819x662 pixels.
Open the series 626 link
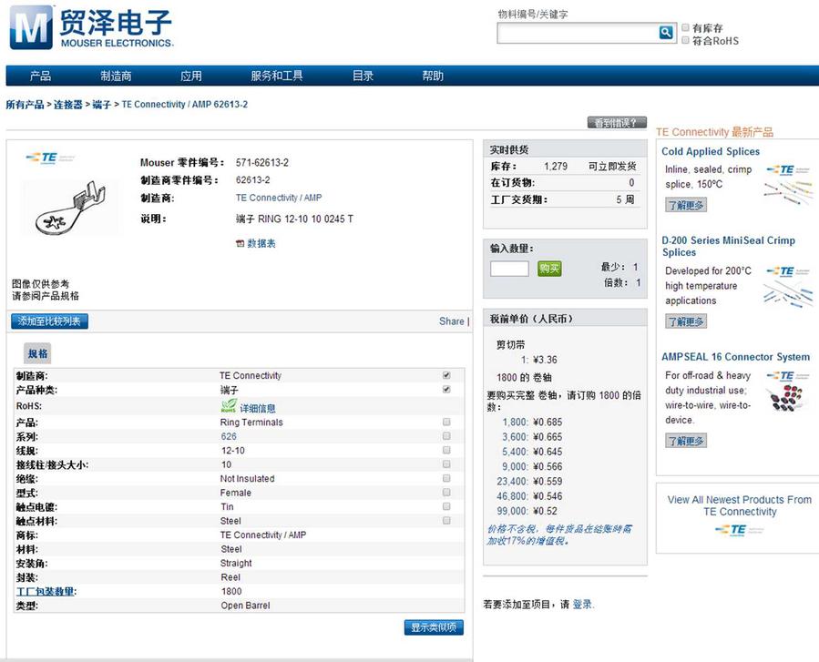click(x=229, y=436)
